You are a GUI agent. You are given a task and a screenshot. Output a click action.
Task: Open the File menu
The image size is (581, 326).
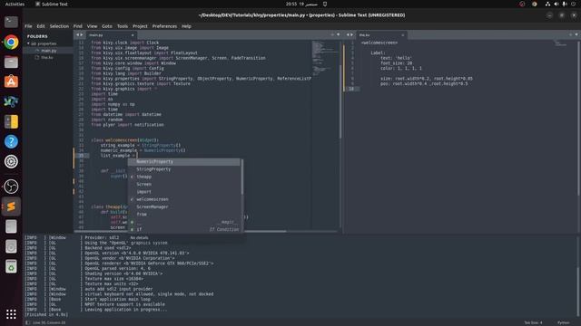point(28,26)
